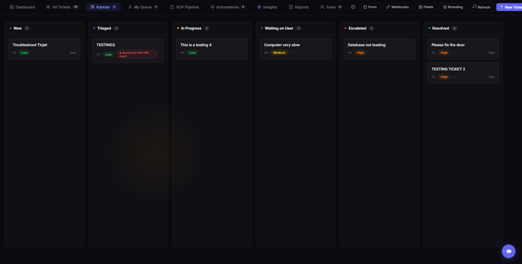Open the Troubleshoot Ticjet card
Screen dimensions: 522x264
(44, 48)
